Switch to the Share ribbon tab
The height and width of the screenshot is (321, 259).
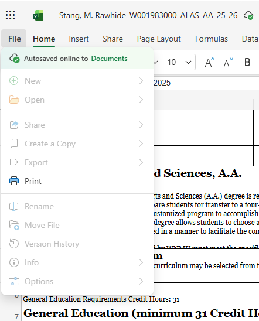pos(113,39)
